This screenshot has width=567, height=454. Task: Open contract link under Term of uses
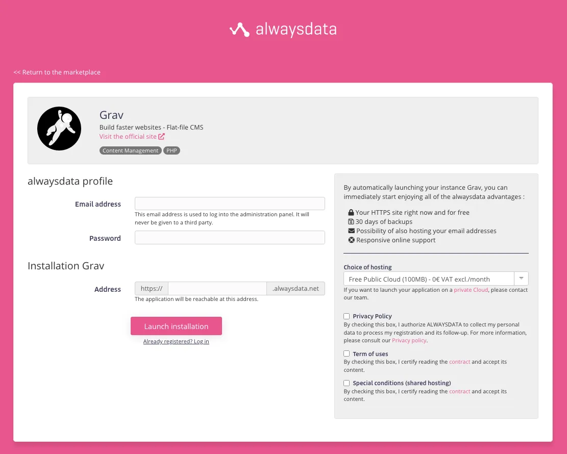point(460,362)
